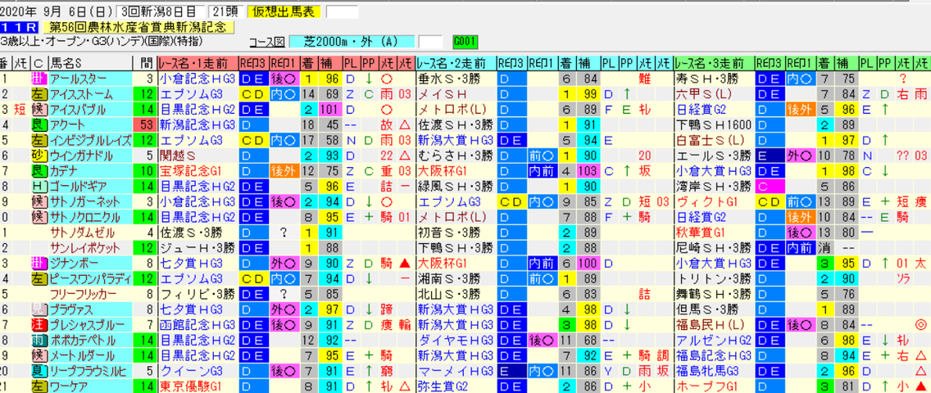Open the コース図 course map

pyautogui.click(x=267, y=43)
